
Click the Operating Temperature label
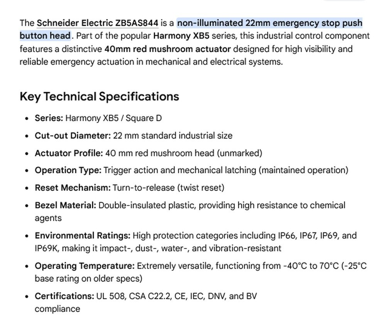[x=85, y=266]
